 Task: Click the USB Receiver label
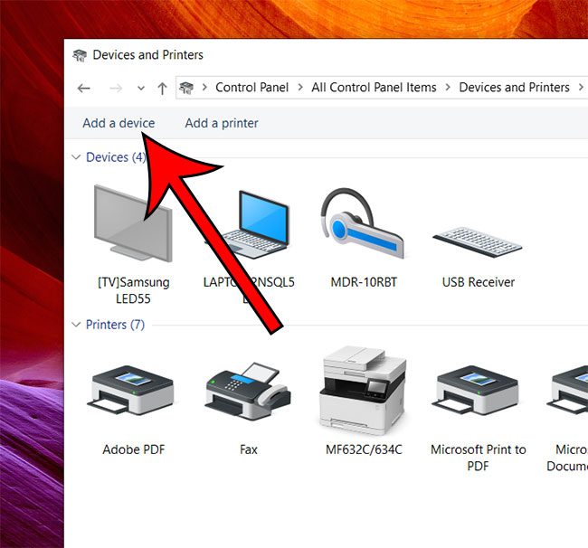(x=479, y=282)
